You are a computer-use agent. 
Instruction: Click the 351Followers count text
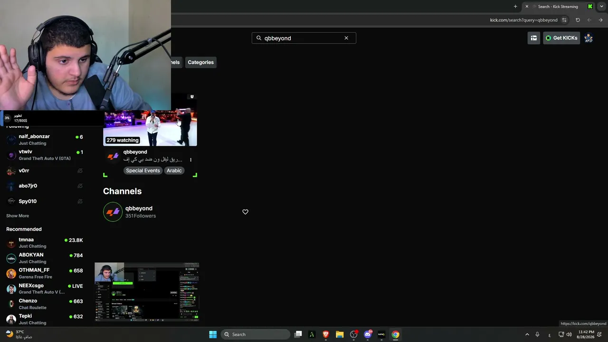141,216
